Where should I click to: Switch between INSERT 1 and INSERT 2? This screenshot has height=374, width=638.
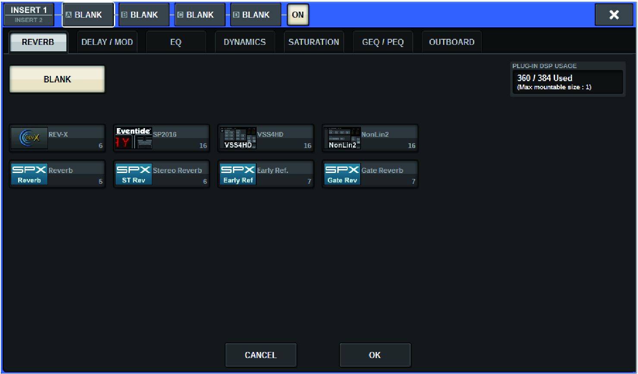click(x=28, y=15)
